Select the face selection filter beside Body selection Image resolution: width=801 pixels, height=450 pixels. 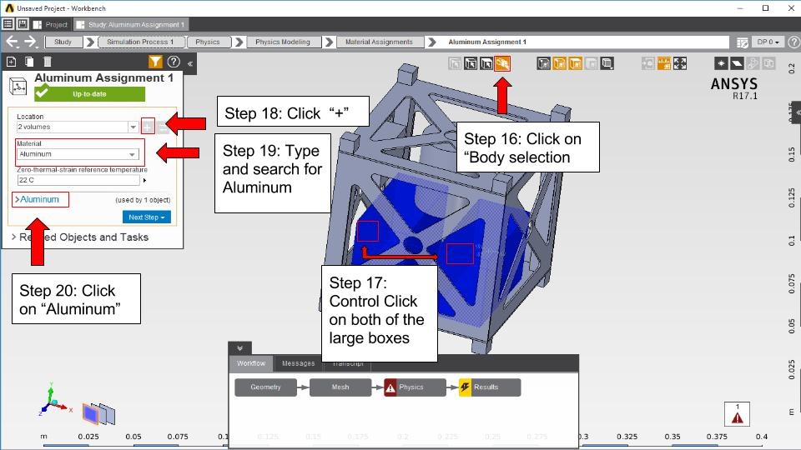coord(486,64)
